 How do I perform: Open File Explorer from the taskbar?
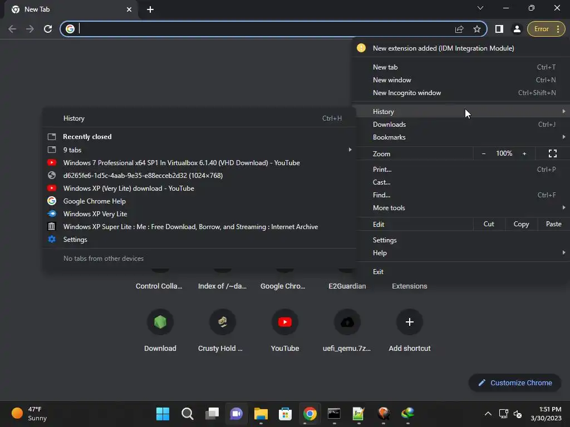tap(261, 414)
